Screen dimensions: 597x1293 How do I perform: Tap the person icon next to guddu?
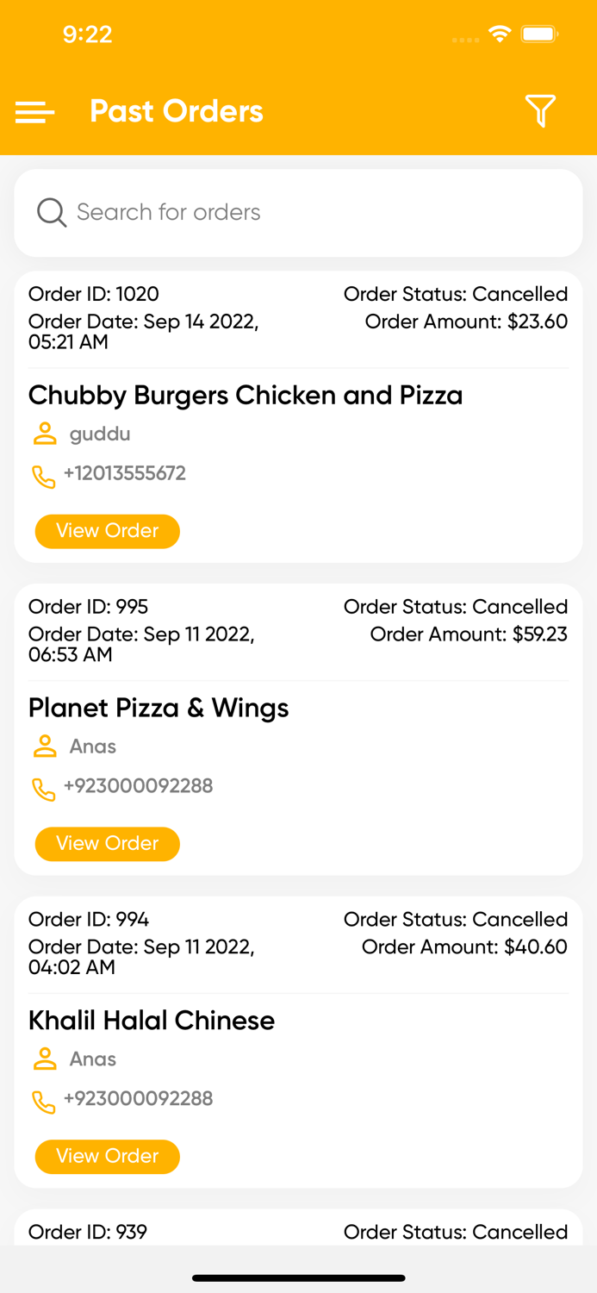click(x=44, y=434)
